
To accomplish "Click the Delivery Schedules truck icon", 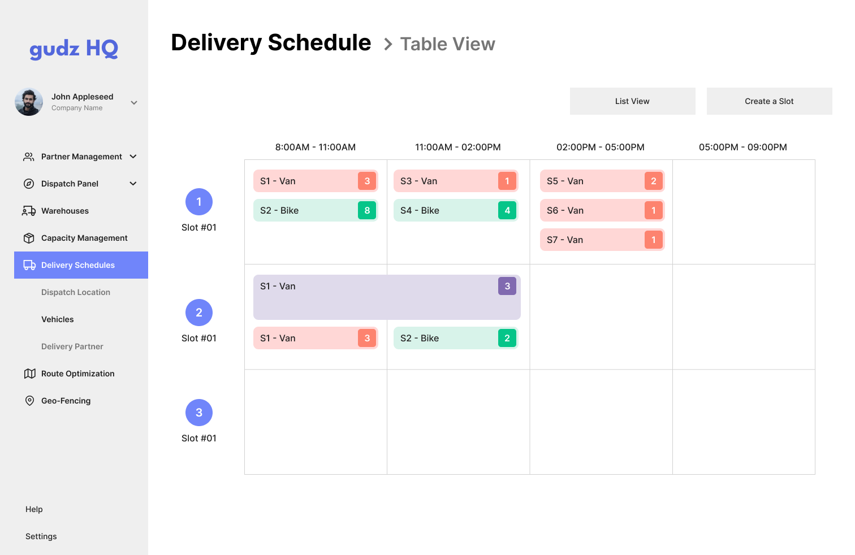I will pyautogui.click(x=29, y=265).
